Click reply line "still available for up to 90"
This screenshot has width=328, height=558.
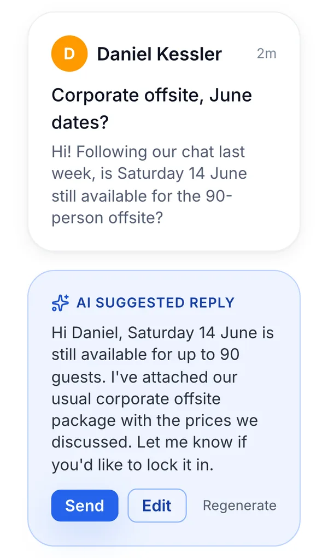pos(145,355)
